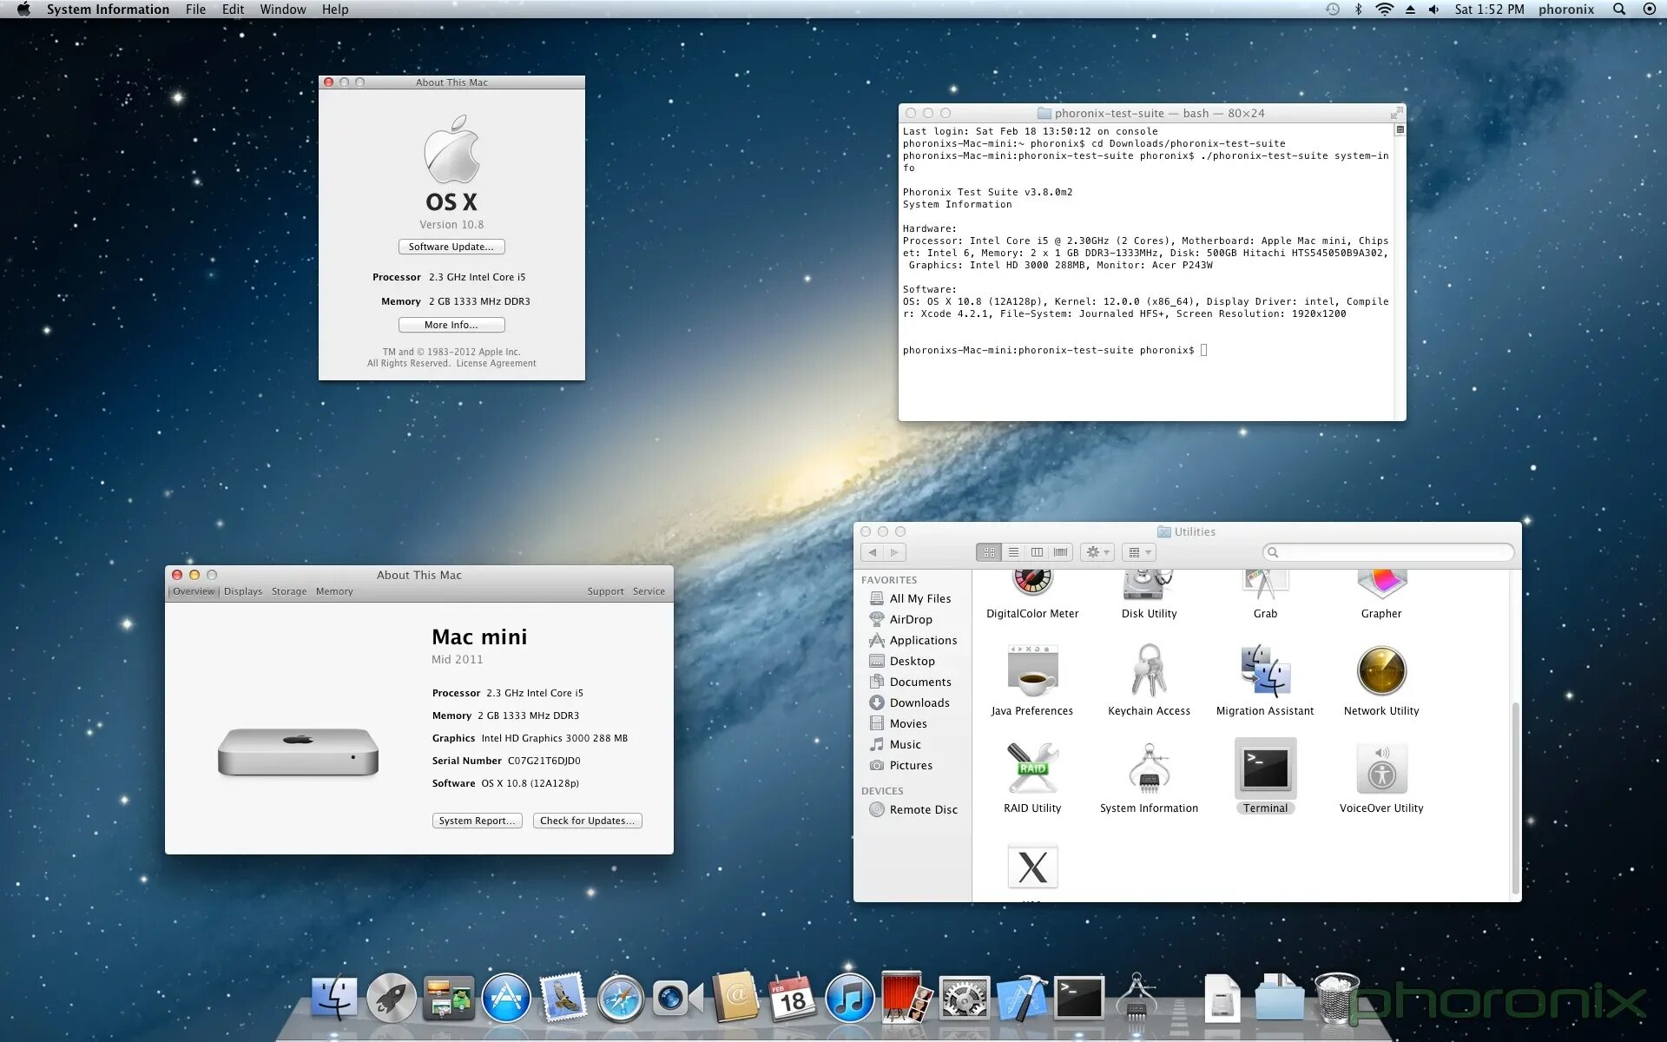Switch to Storage tab in About This Mac

coord(289,591)
